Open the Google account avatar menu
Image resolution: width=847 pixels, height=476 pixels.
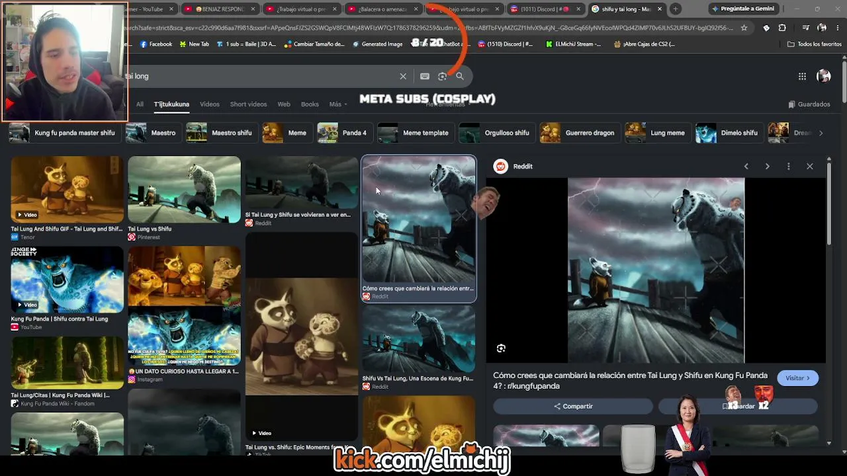point(824,76)
